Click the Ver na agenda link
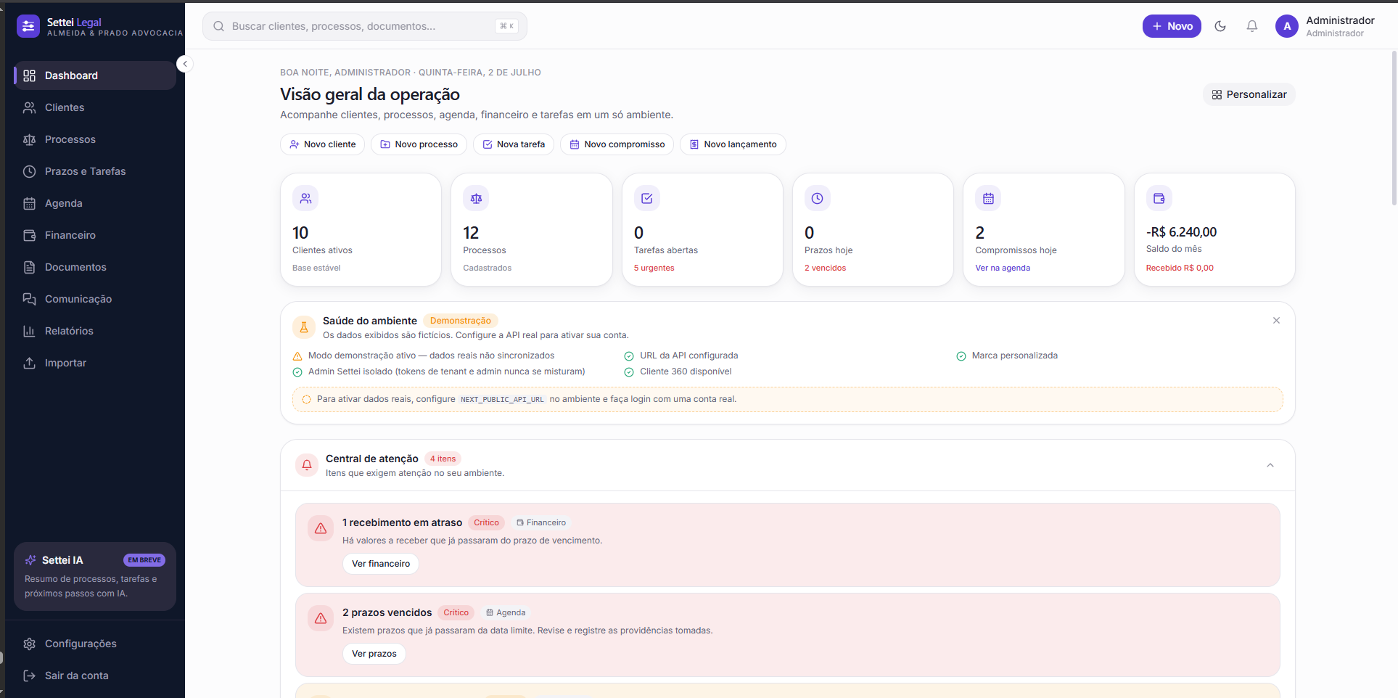Viewport: 1398px width, 698px height. point(1003,268)
